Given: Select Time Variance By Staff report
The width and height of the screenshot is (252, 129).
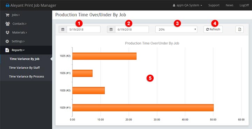Looking at the screenshot, I should 24,68.
